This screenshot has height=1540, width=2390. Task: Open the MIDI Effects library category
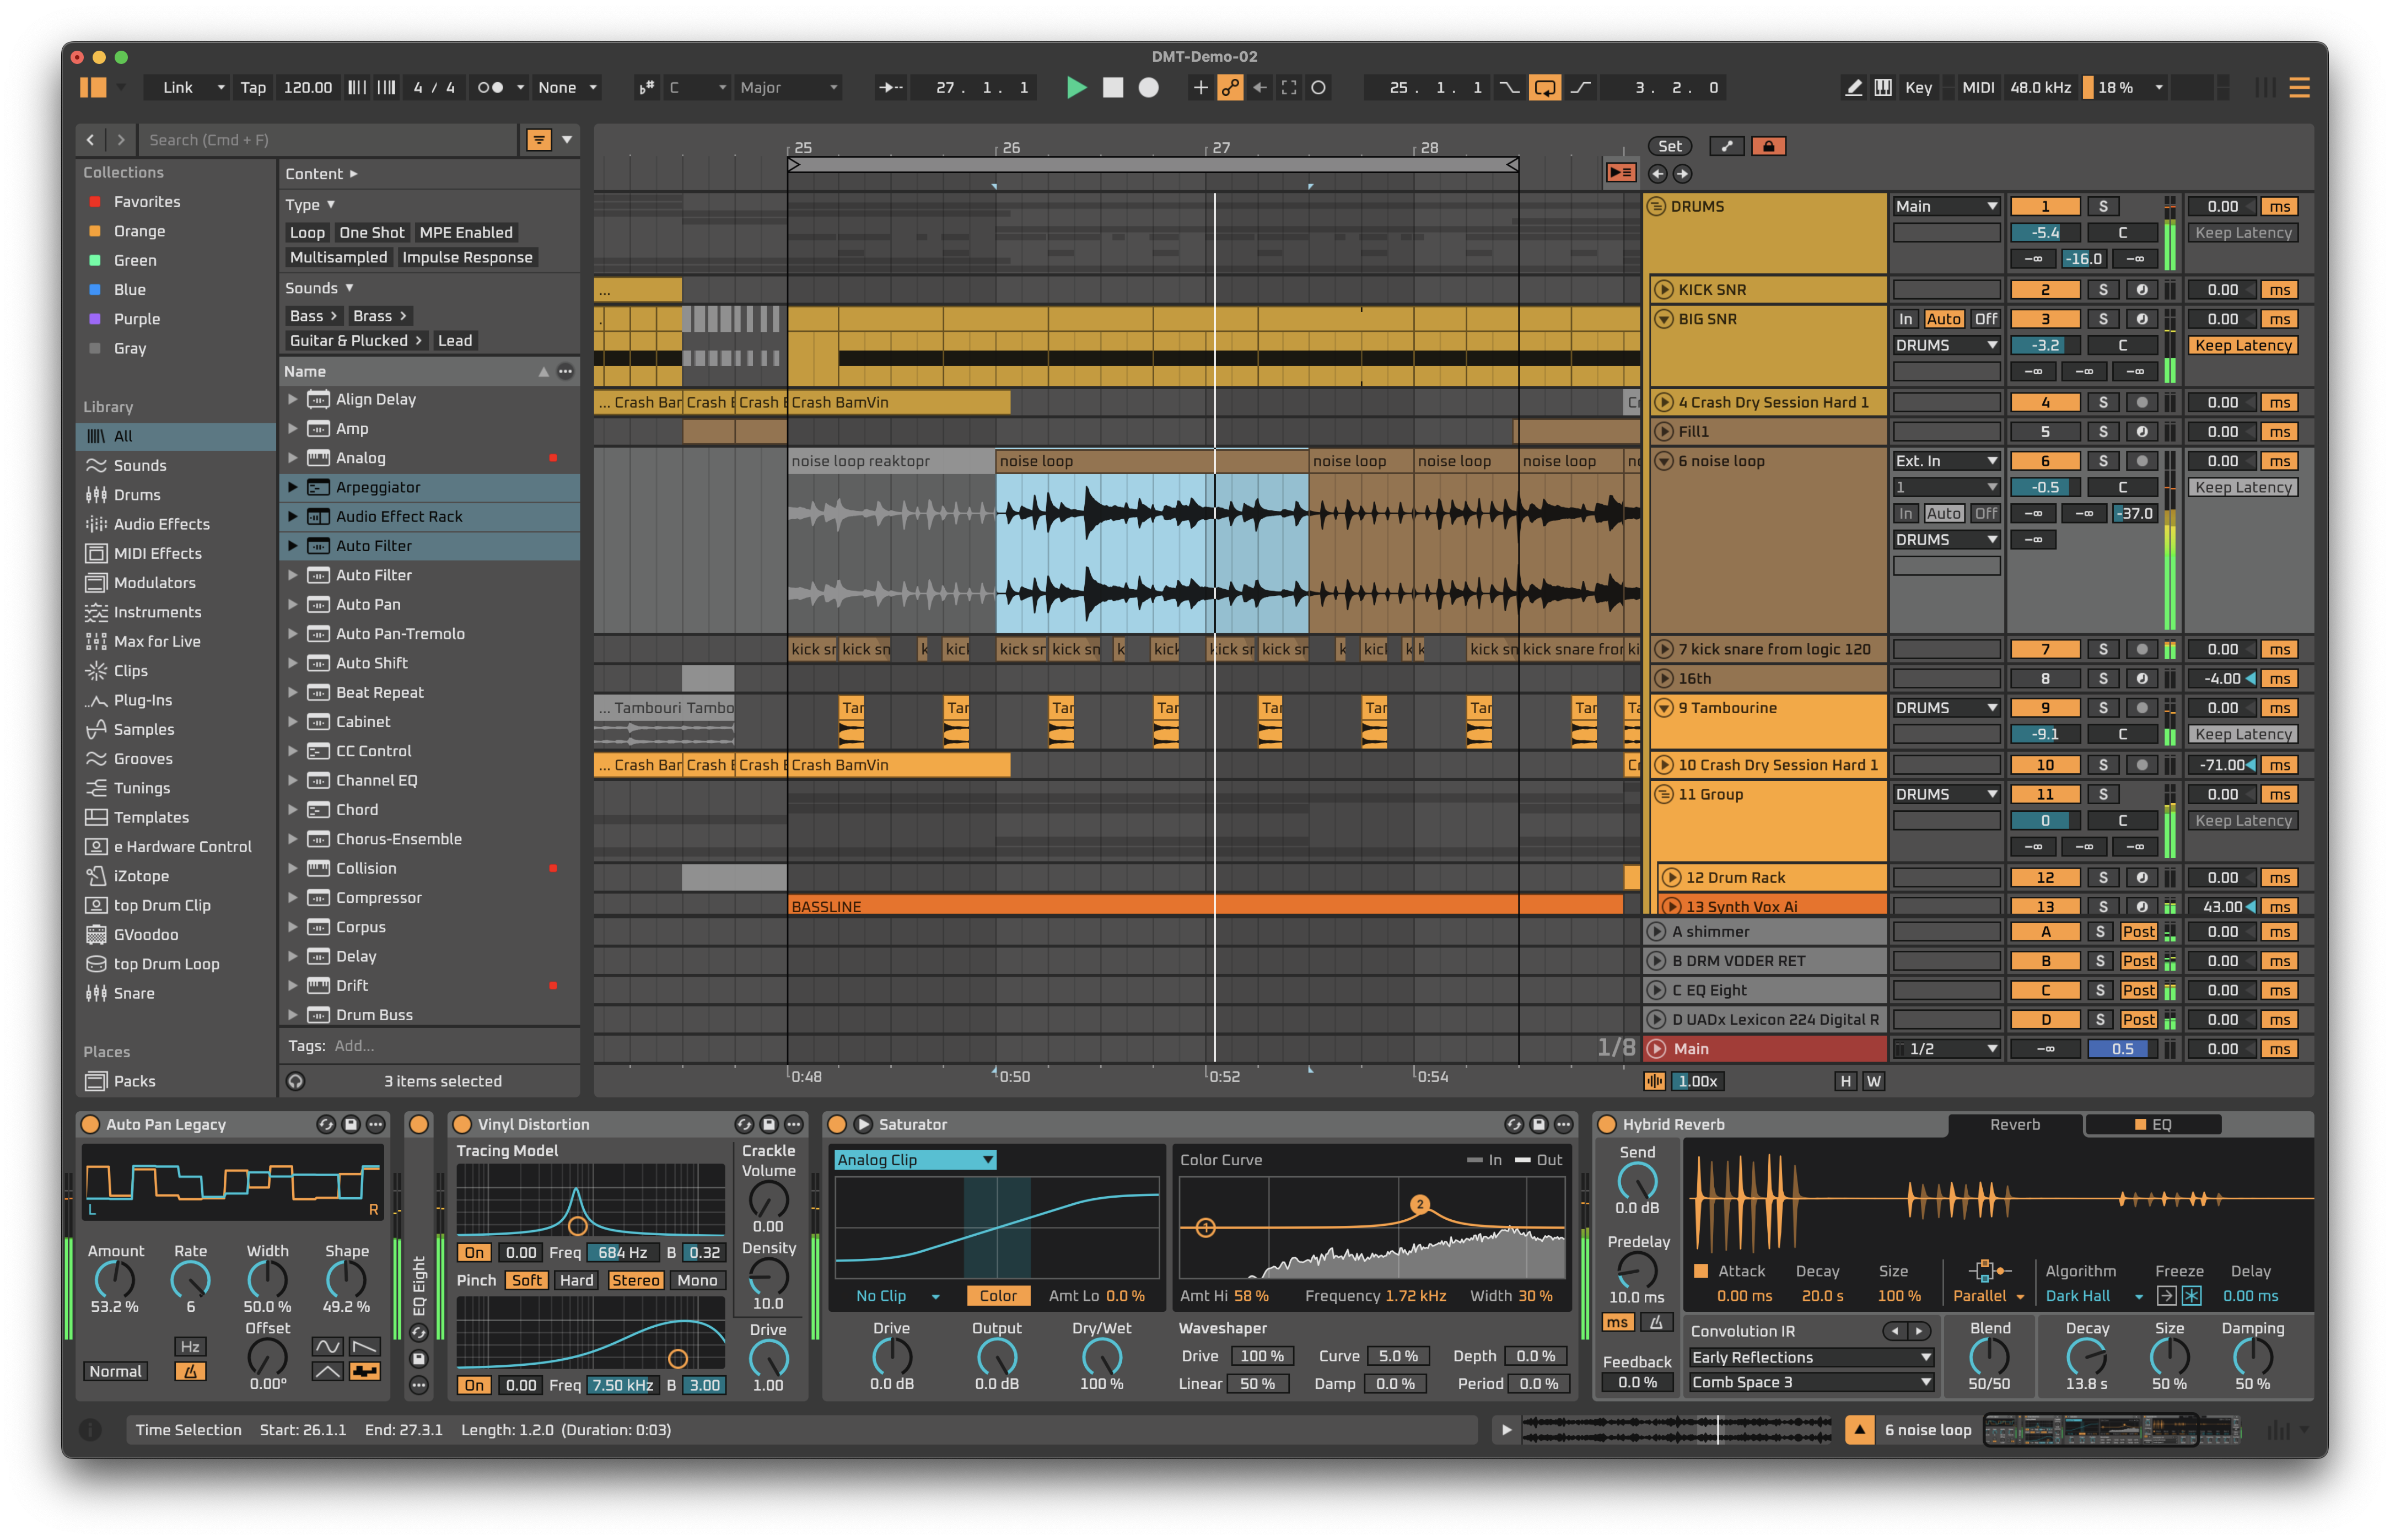pyautogui.click(x=157, y=553)
